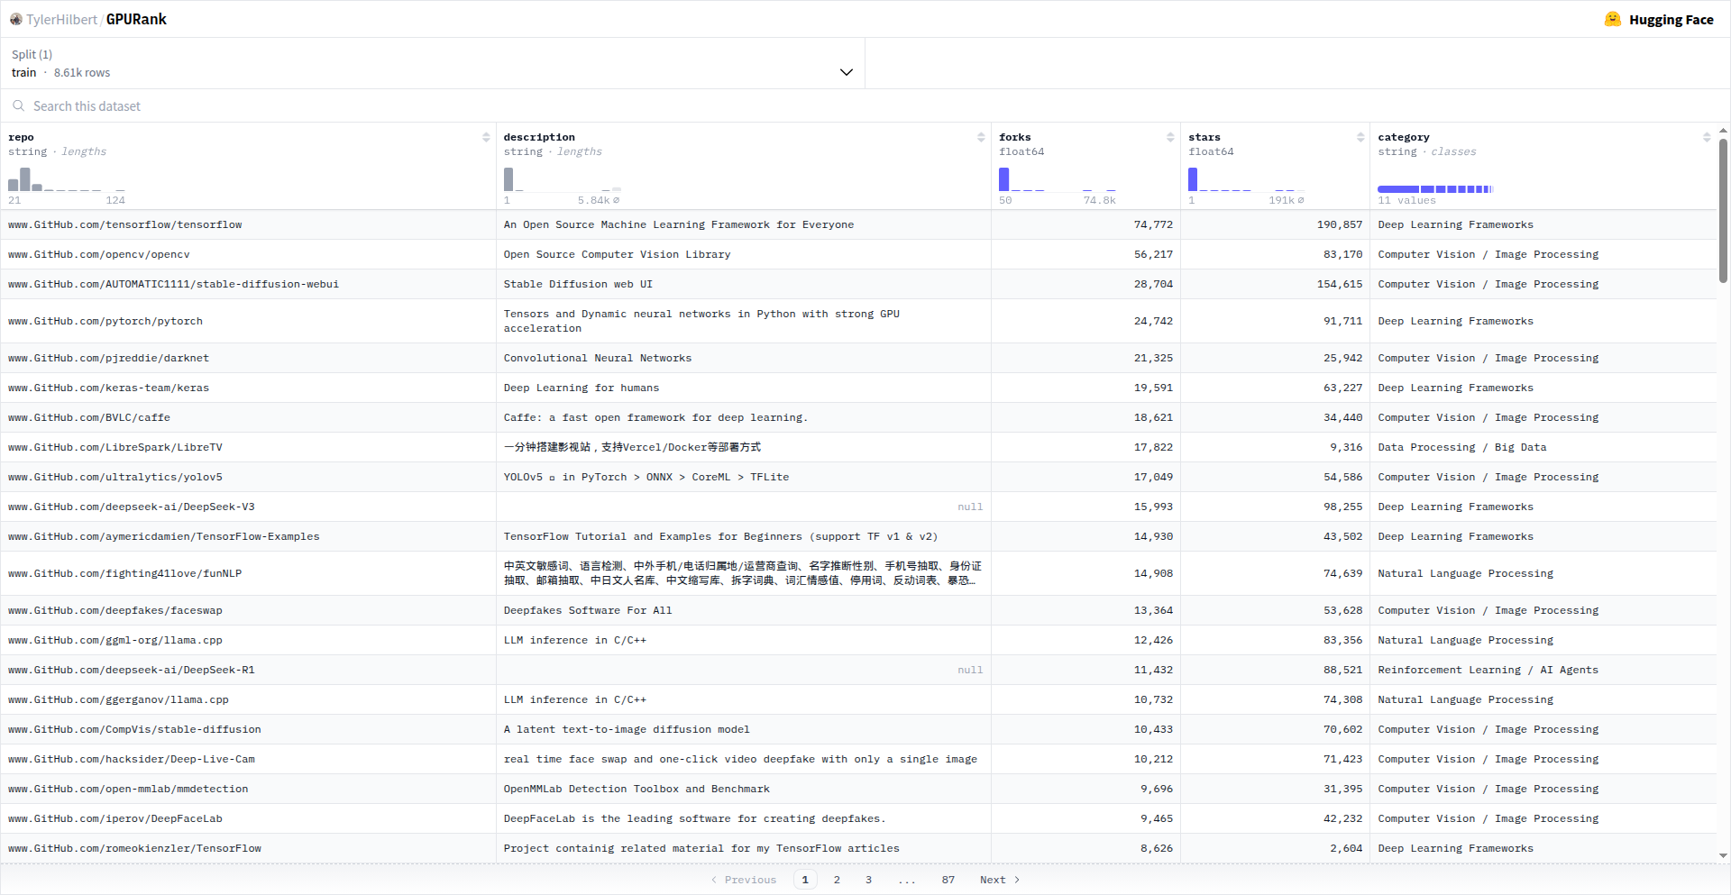The height and width of the screenshot is (895, 1731).
Task: Select the LibreSpark/LibreTV repo cell
Action: click(x=248, y=447)
